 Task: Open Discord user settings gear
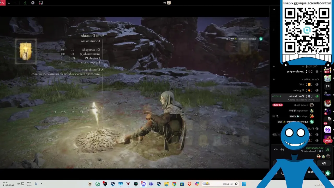pyautogui.click(x=276, y=173)
